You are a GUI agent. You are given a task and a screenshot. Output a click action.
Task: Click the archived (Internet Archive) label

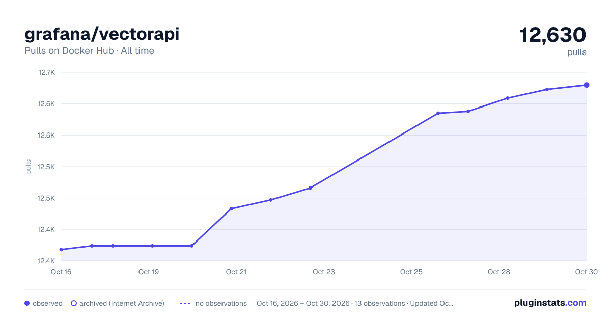click(x=122, y=303)
